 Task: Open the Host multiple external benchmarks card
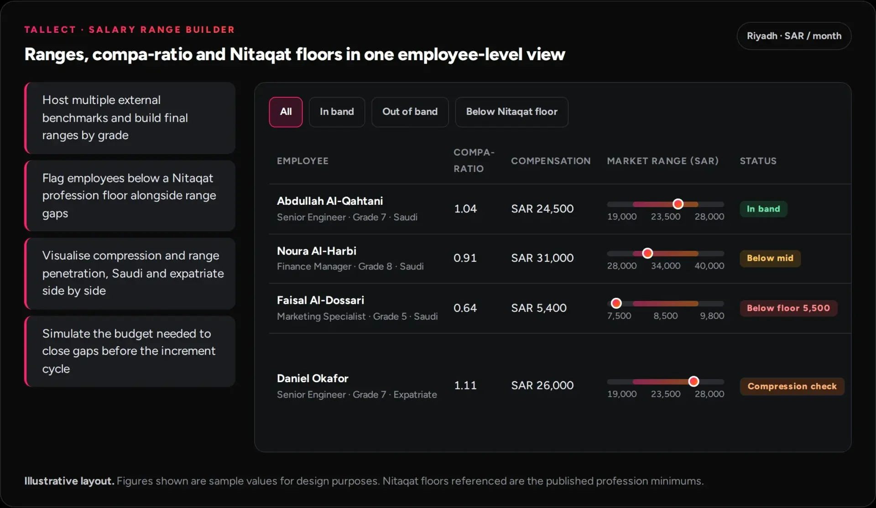(x=130, y=118)
